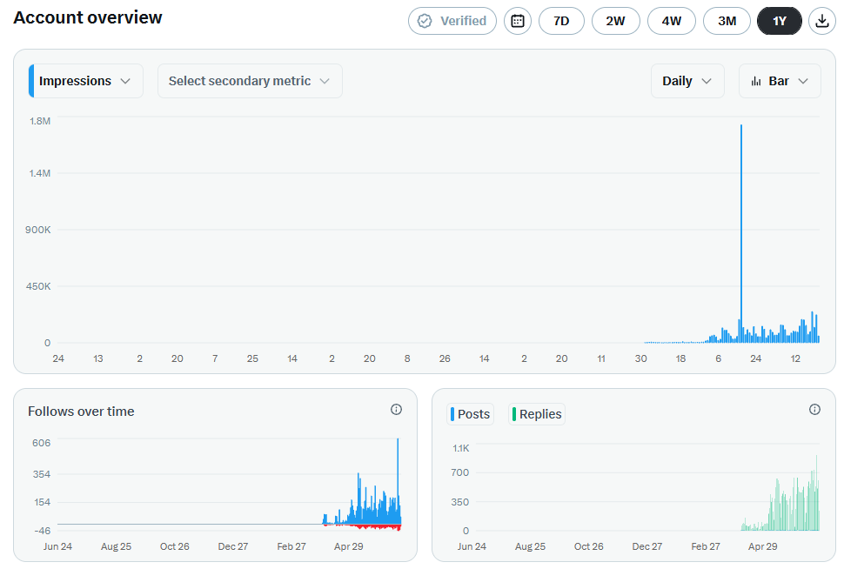Click the 354 follows axis label
The width and height of the screenshot is (844, 569).
[42, 474]
